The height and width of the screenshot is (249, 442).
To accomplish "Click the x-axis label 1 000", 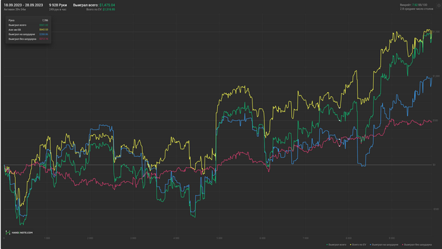I will [47, 238].
